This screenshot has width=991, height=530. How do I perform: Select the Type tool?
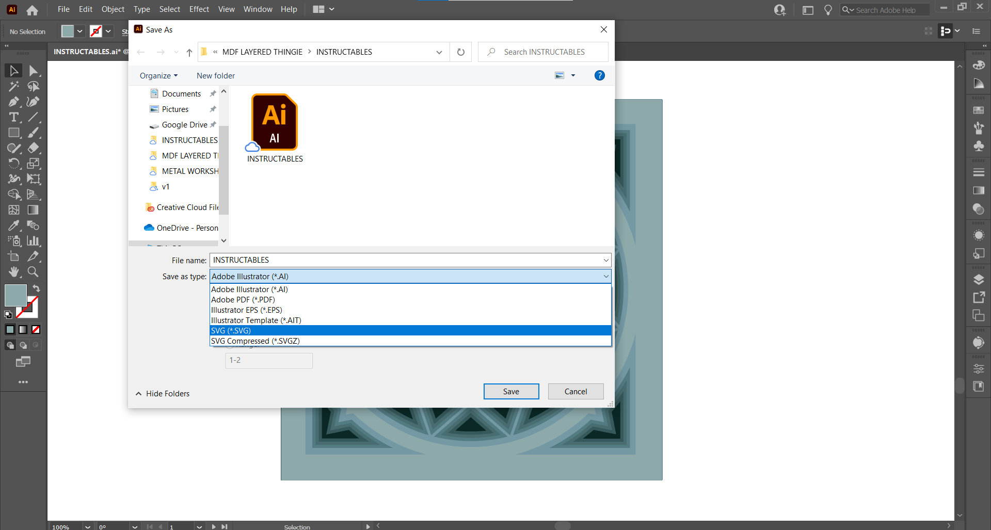point(14,117)
